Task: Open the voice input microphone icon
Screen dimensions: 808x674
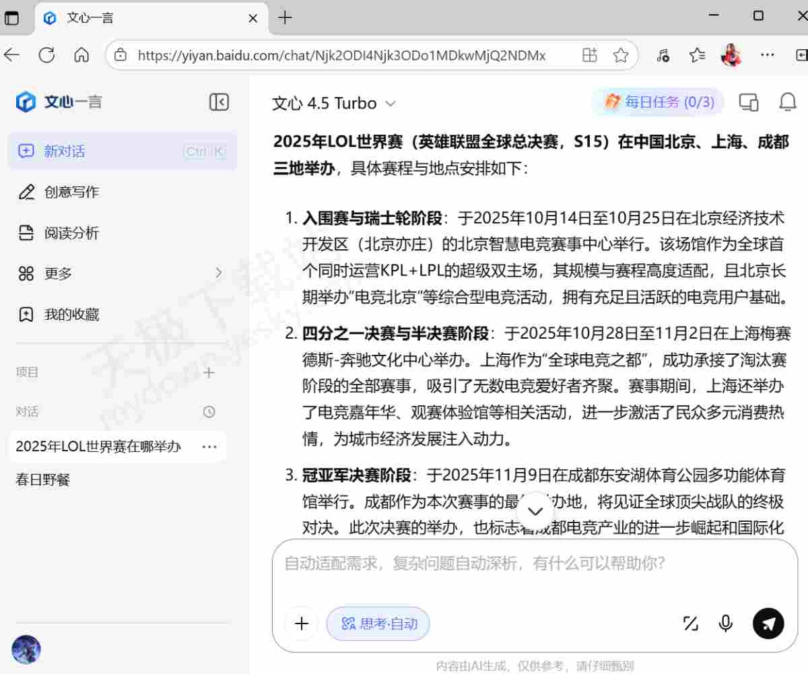Action: (725, 624)
